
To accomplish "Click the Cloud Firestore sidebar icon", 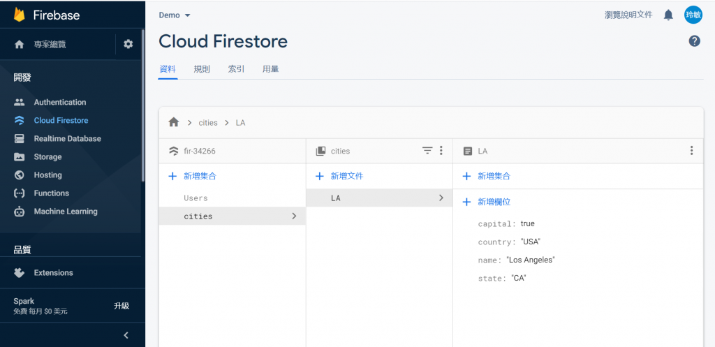I will (x=19, y=120).
